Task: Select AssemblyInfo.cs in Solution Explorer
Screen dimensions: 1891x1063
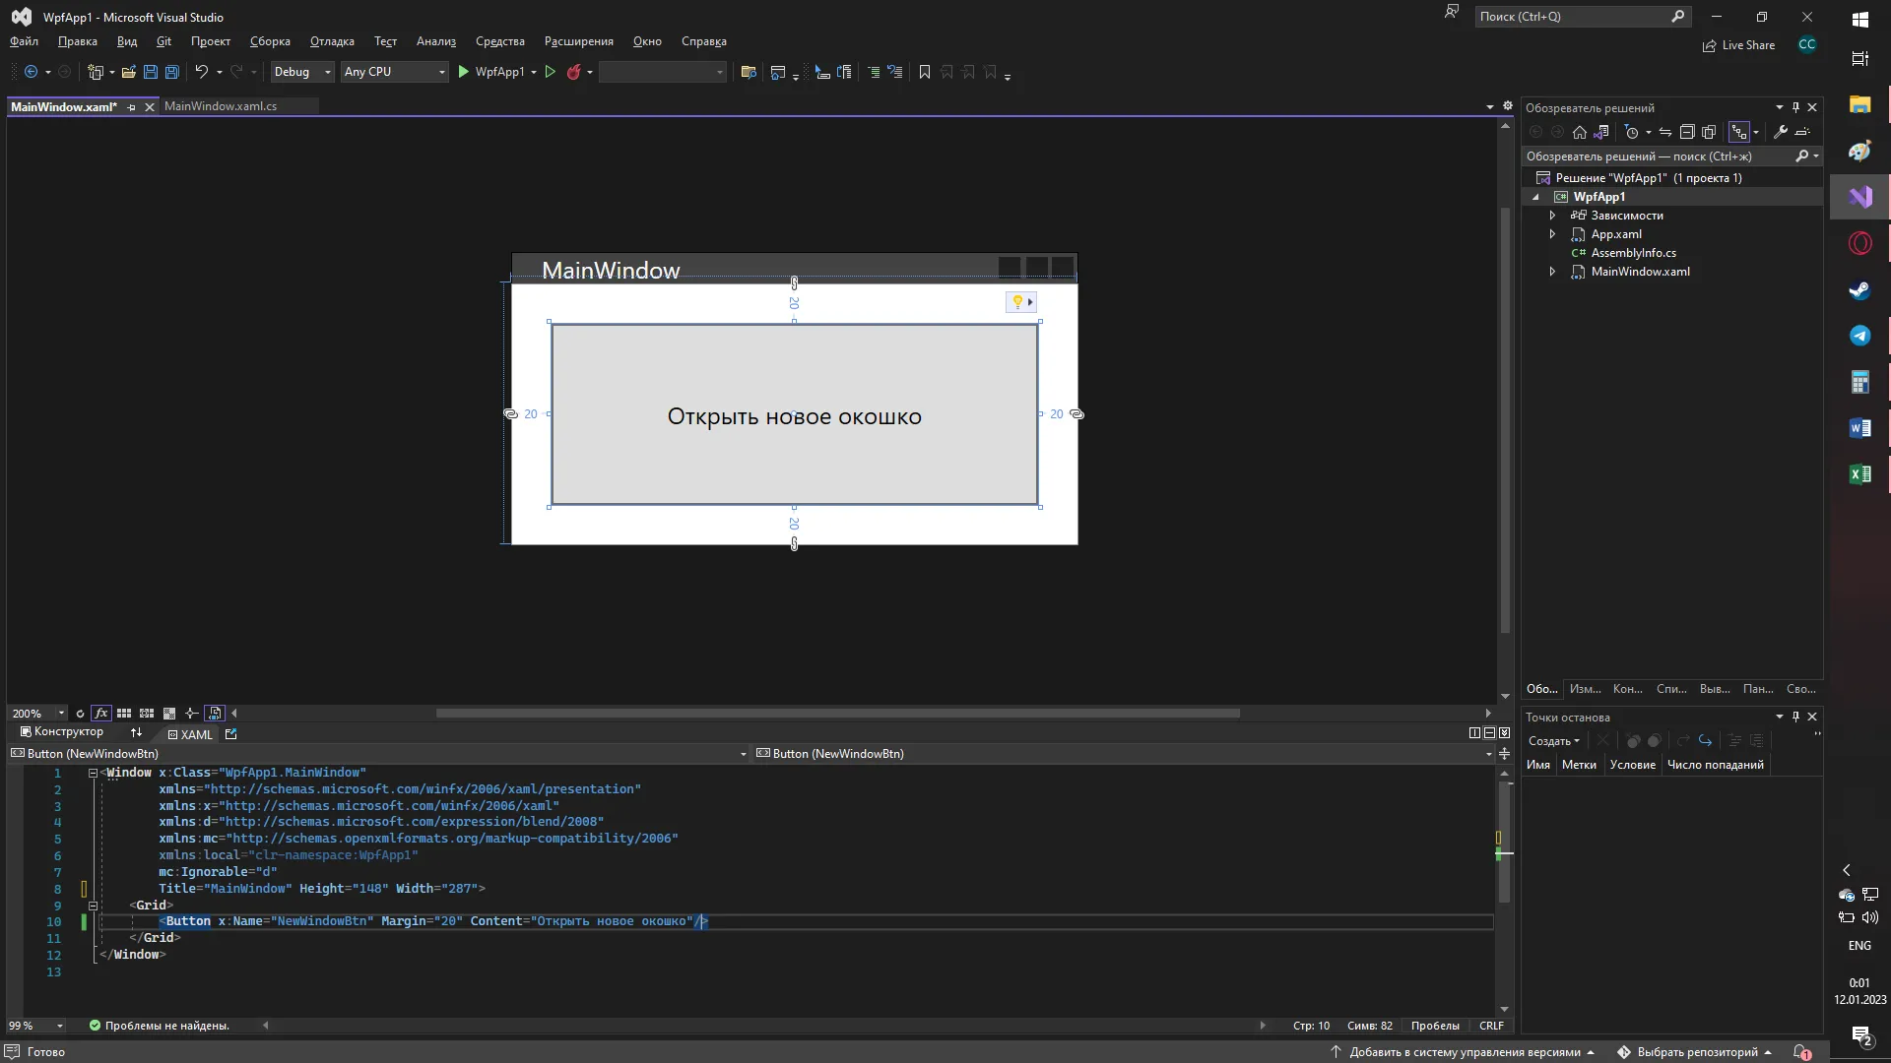Action: point(1633,253)
